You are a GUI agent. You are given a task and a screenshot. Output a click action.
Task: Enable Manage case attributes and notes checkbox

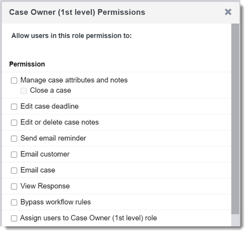coord(14,81)
